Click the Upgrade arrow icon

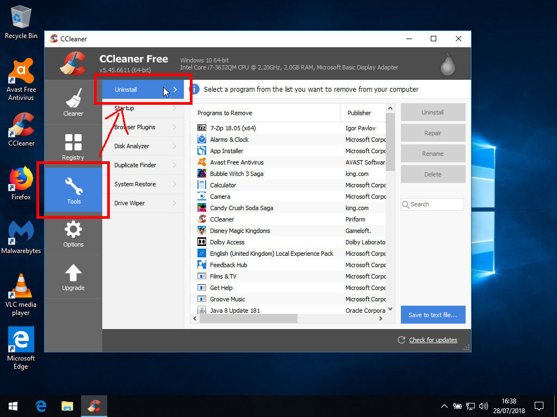click(73, 273)
